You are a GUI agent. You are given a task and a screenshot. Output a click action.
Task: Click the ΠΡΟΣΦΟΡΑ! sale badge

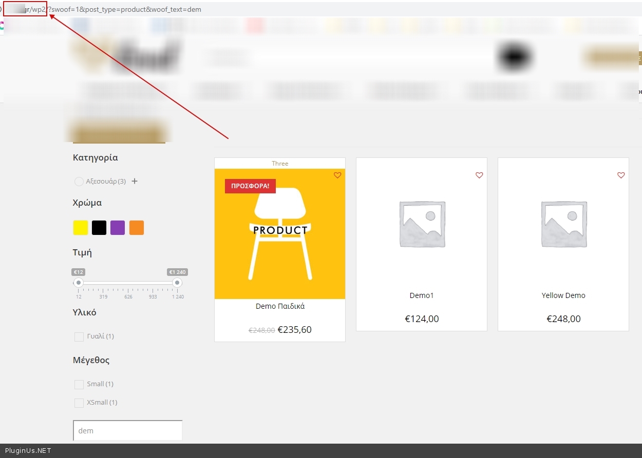click(x=250, y=186)
